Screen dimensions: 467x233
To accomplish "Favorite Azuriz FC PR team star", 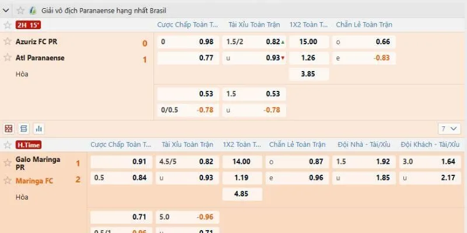I will pyautogui.click(x=7, y=41).
